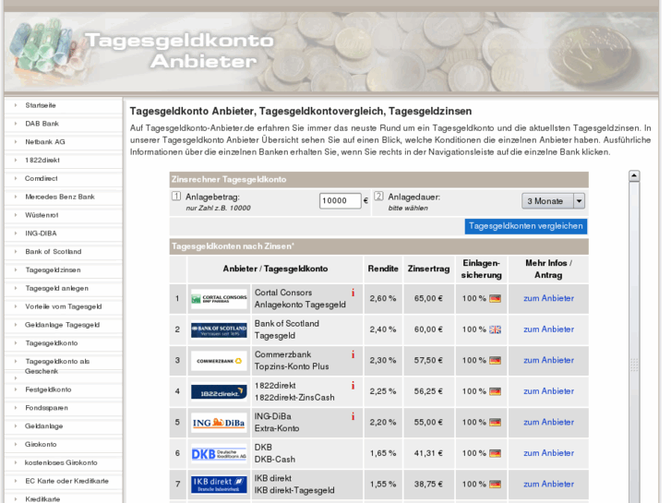
Task: Open Geldanlage sidebar item
Action: (43, 426)
